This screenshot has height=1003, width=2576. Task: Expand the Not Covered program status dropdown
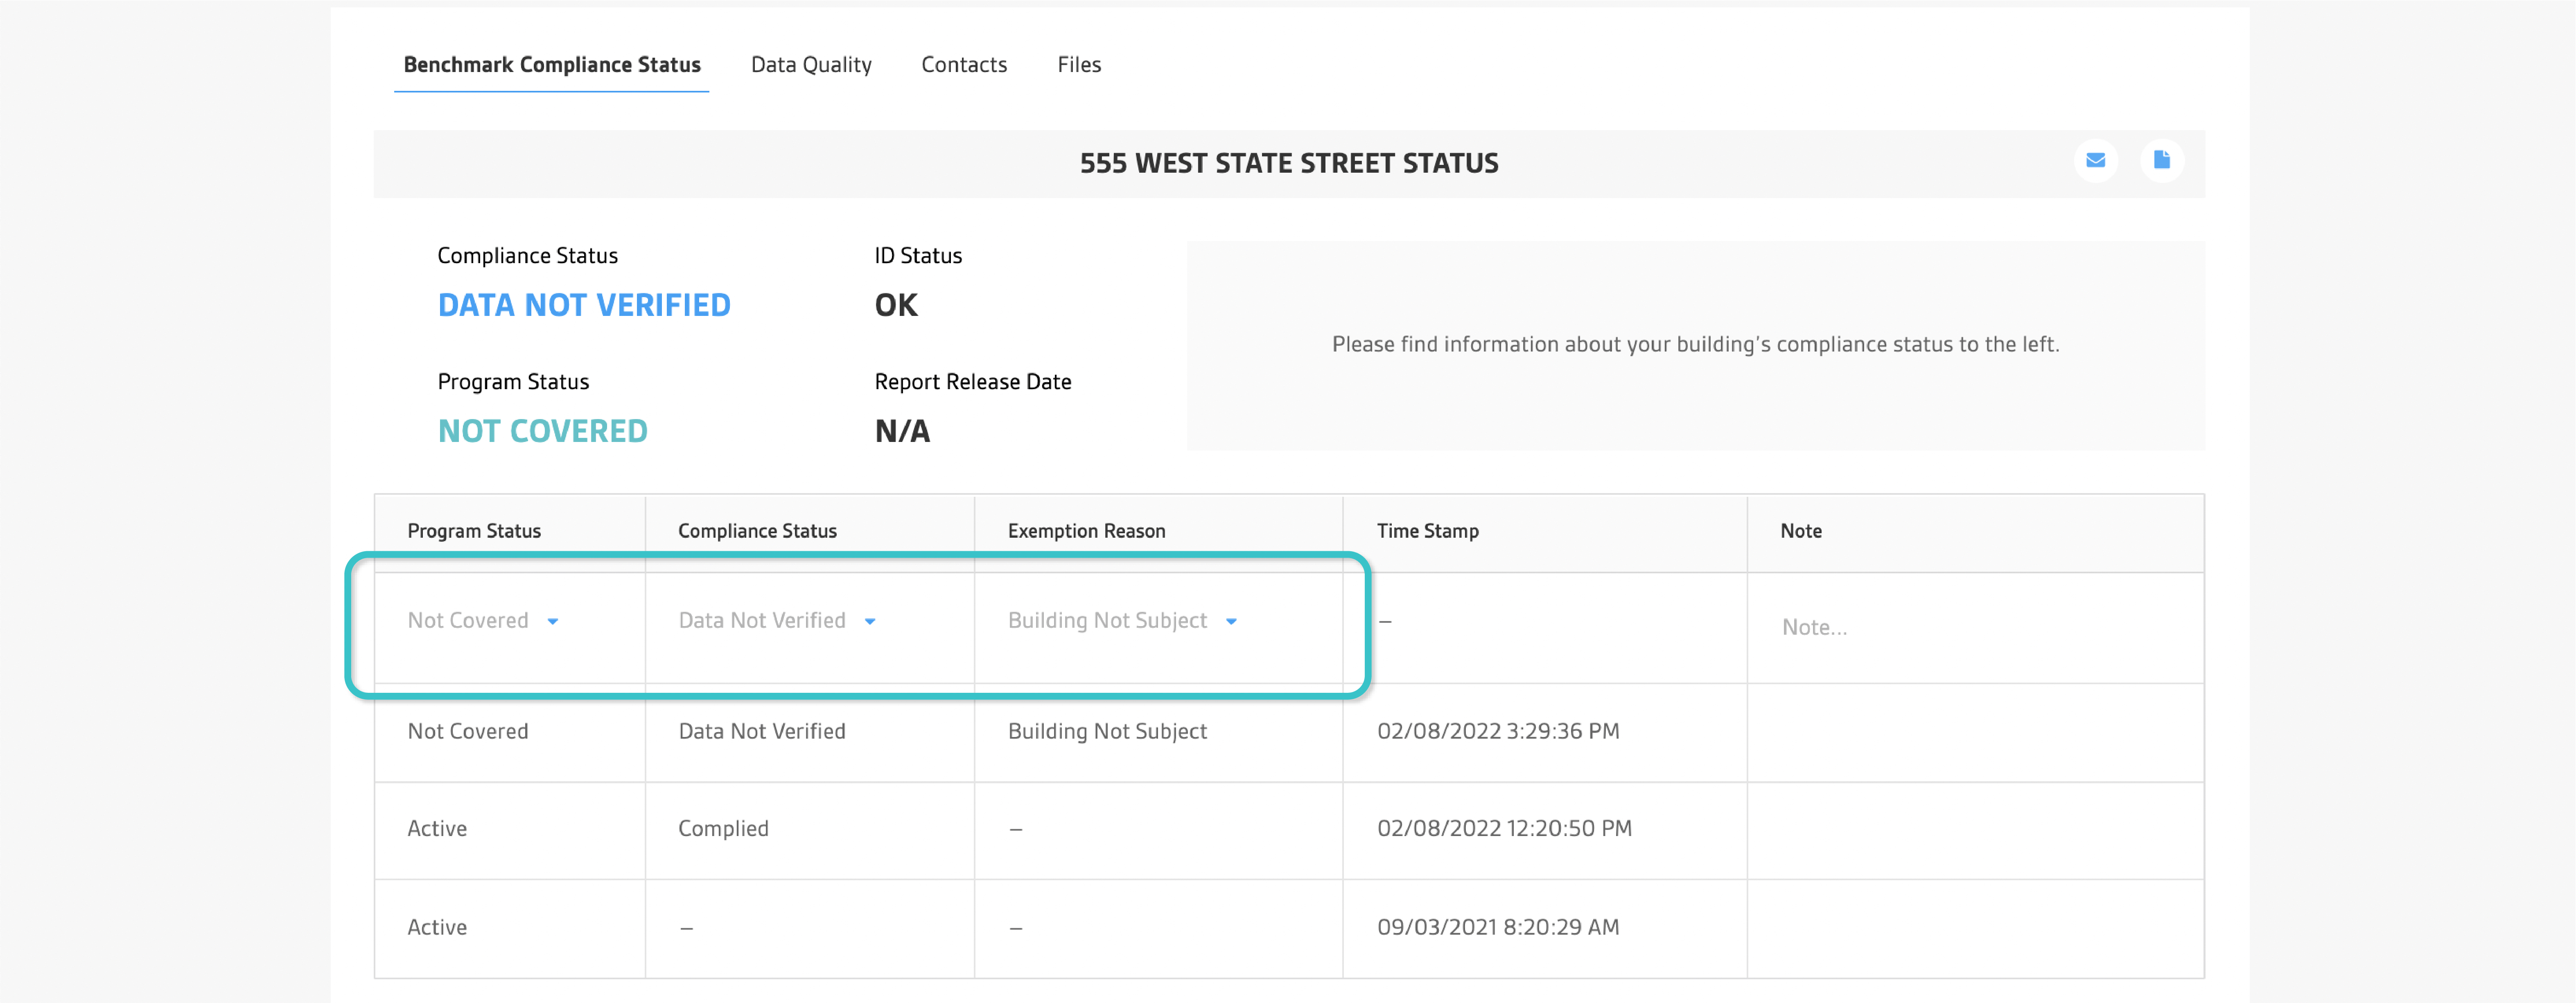click(483, 621)
